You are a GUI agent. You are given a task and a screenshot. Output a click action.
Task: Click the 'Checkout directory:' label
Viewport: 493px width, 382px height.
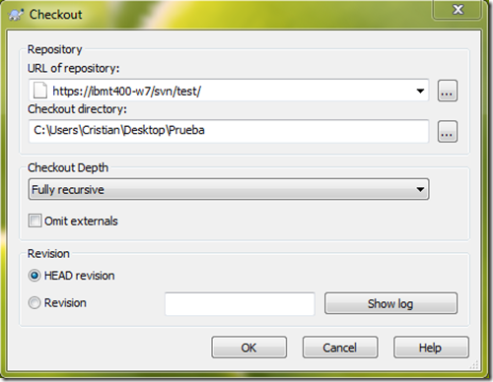pyautogui.click(x=77, y=109)
